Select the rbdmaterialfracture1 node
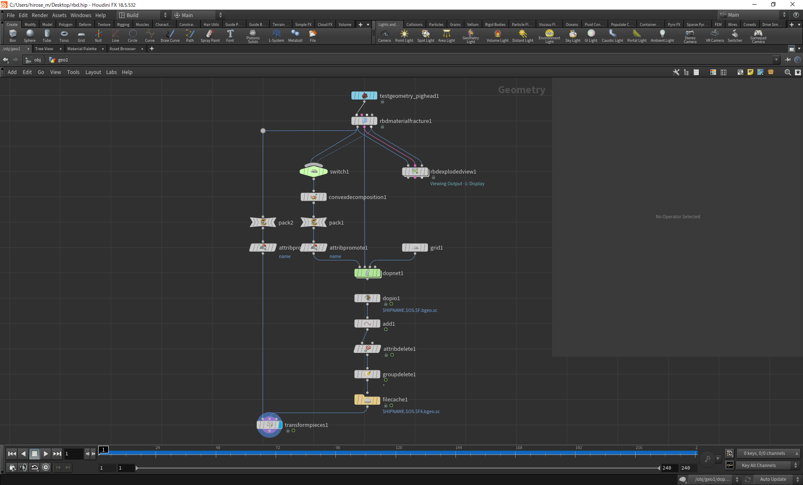803x485 pixels. tap(364, 121)
